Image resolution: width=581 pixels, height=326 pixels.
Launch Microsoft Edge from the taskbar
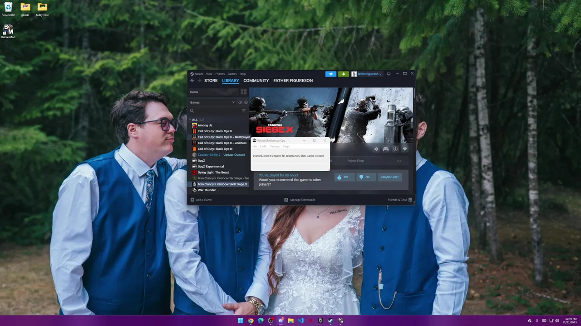click(x=261, y=321)
